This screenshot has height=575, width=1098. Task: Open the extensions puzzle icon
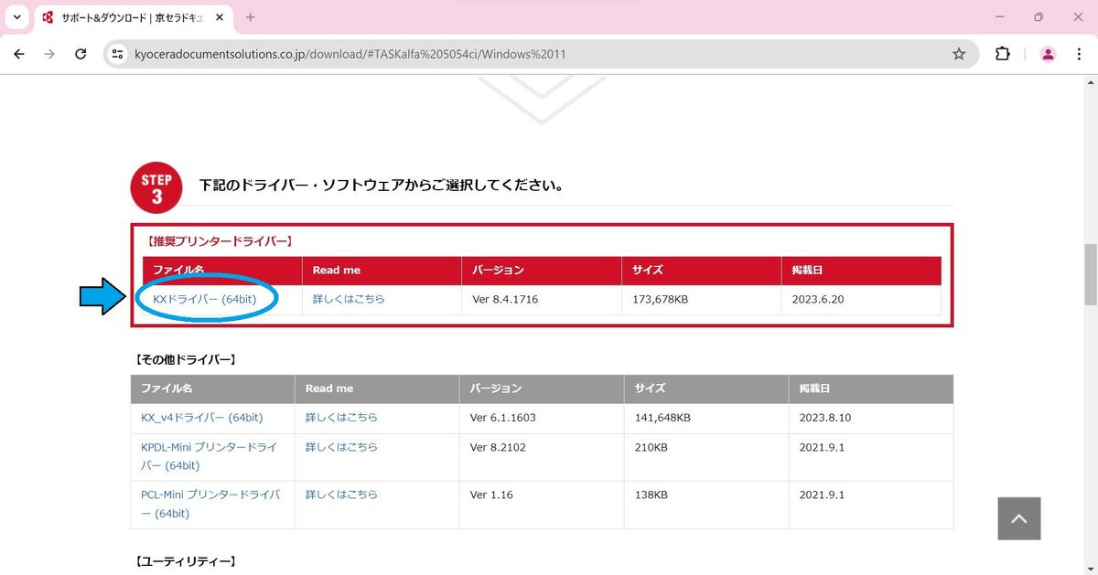coord(1002,54)
